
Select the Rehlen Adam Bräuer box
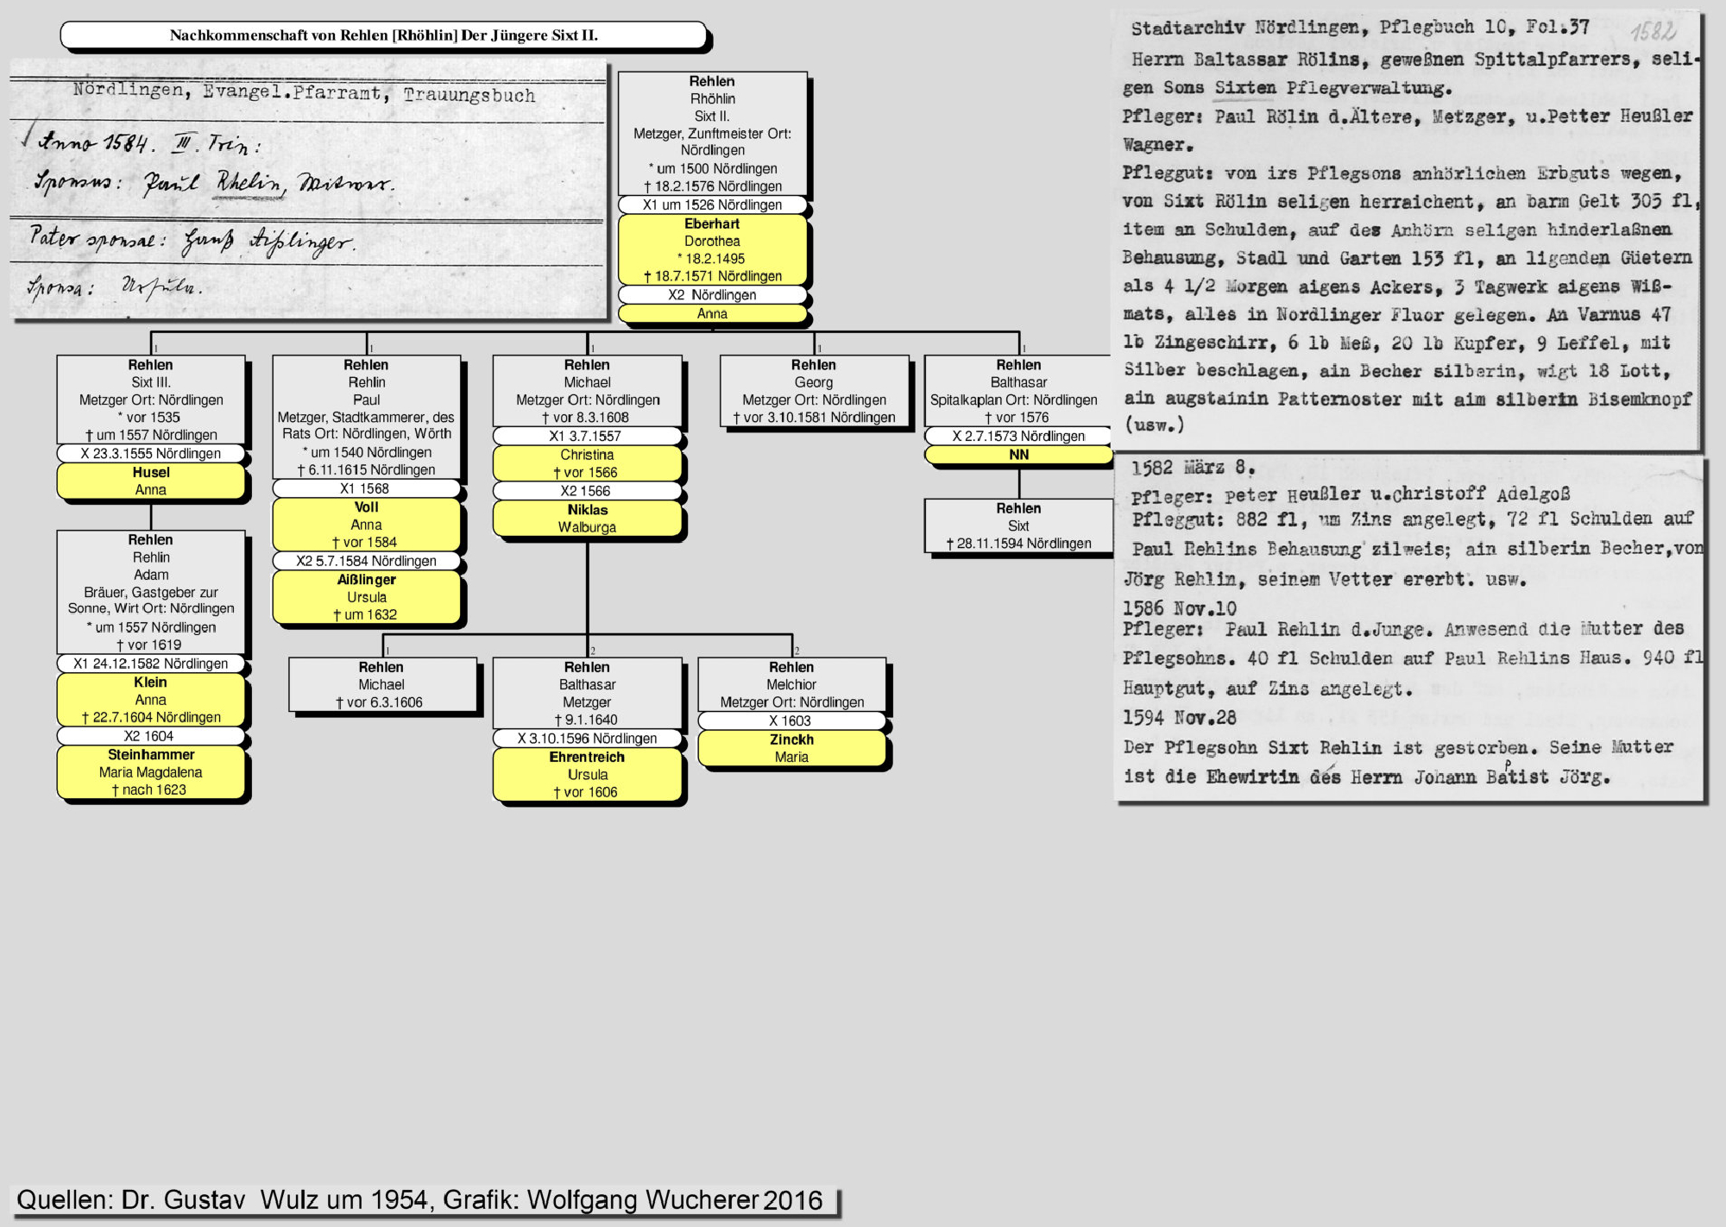click(151, 592)
